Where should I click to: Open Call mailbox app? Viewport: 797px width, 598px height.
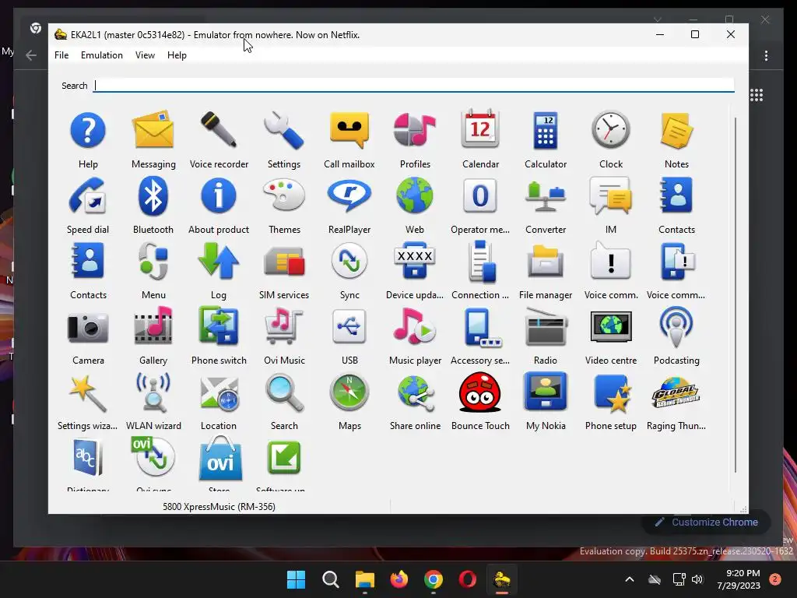[349, 131]
